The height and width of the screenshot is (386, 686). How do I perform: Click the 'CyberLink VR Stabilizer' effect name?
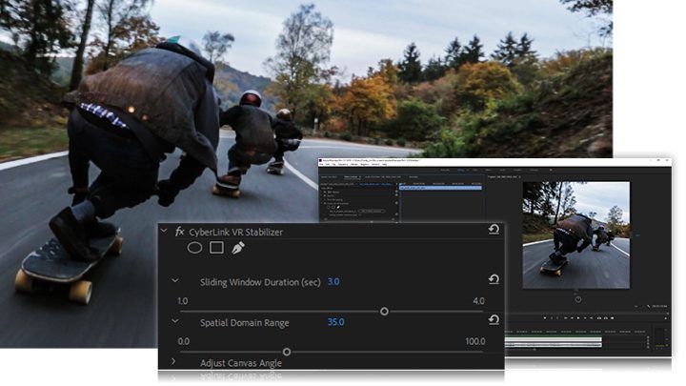click(x=236, y=232)
